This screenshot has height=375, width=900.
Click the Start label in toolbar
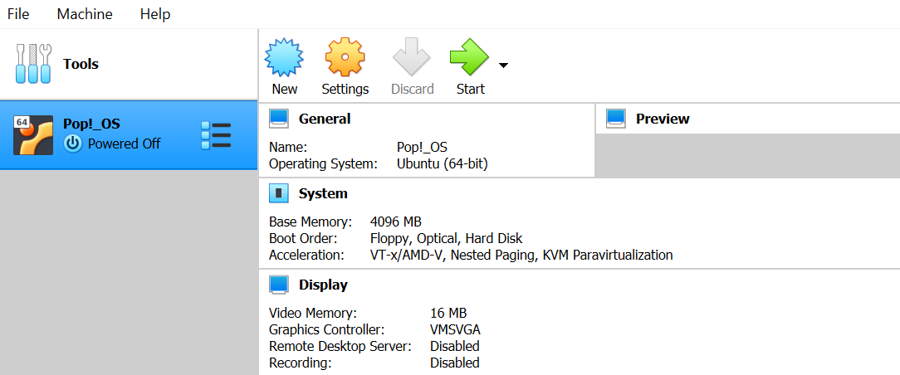(471, 89)
